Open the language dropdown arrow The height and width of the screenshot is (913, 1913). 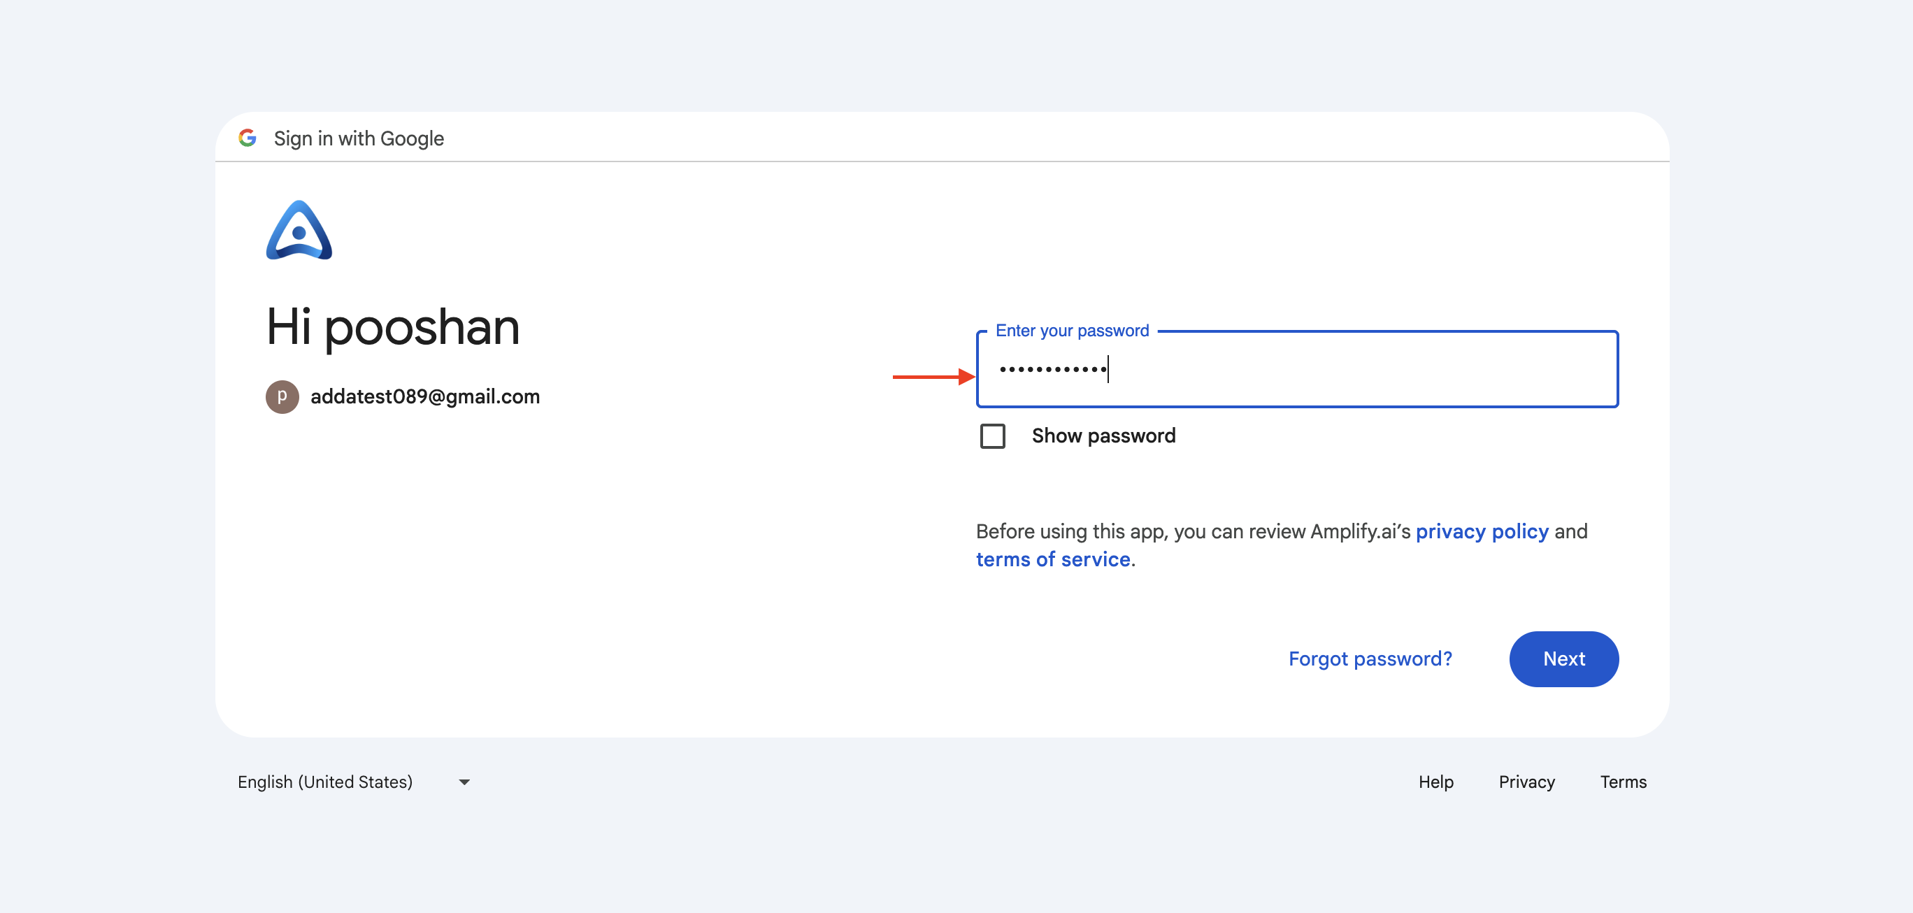[x=464, y=782]
